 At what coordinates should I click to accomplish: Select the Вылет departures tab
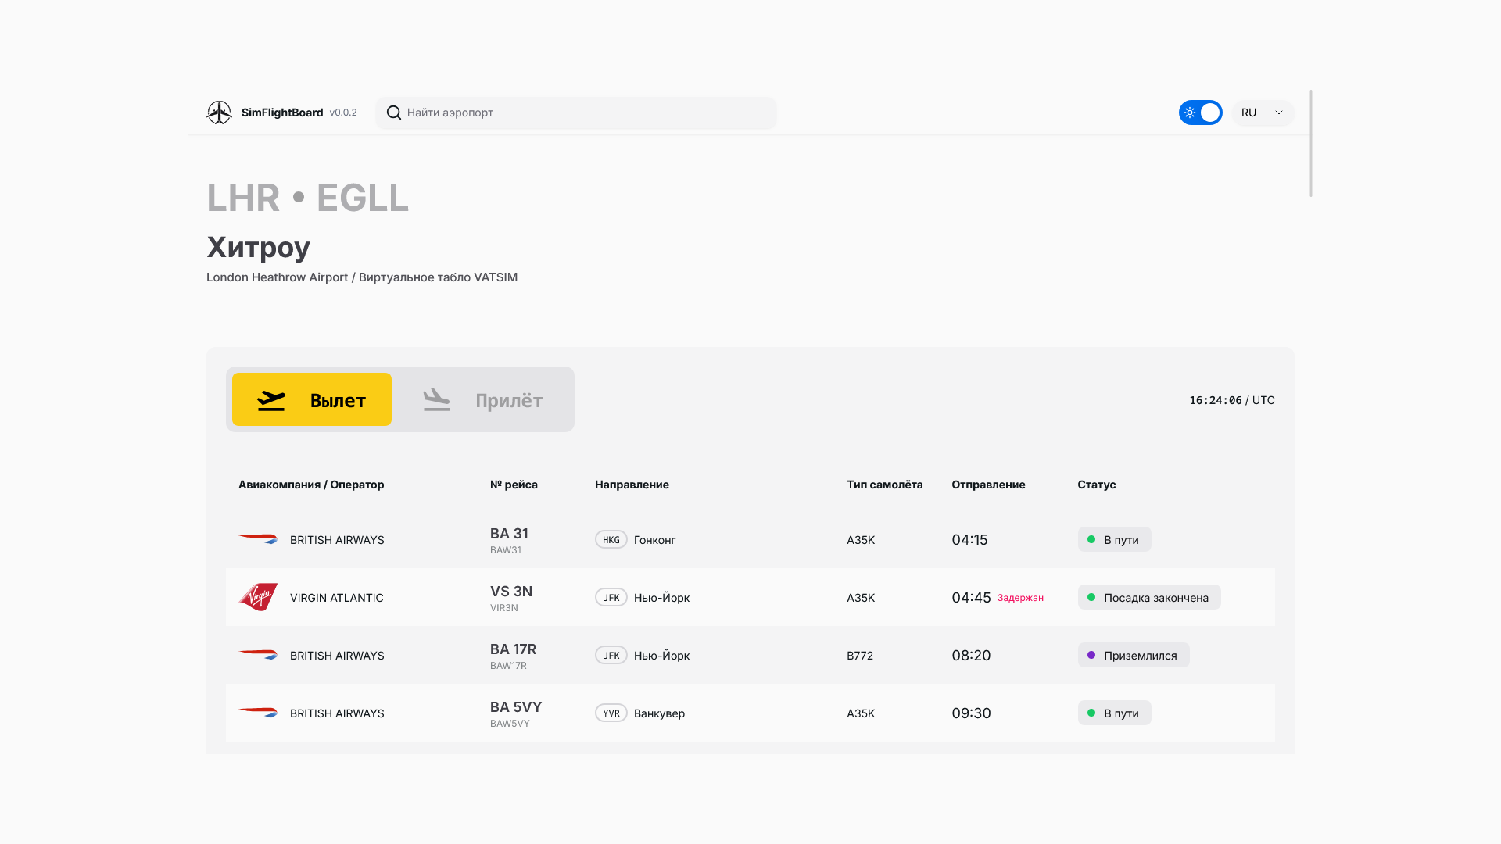[x=312, y=400]
